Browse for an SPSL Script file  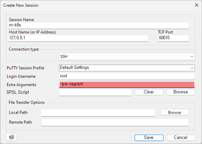(x=181, y=92)
